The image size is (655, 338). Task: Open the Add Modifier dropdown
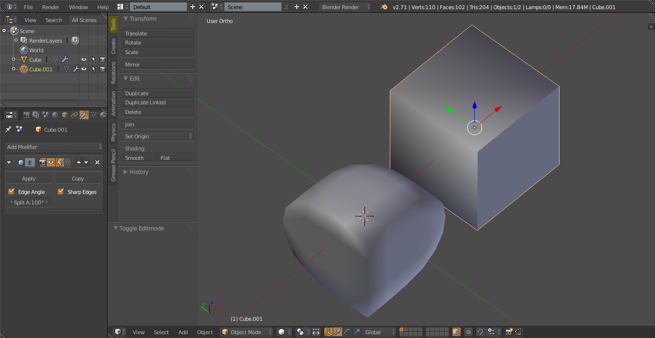point(54,147)
